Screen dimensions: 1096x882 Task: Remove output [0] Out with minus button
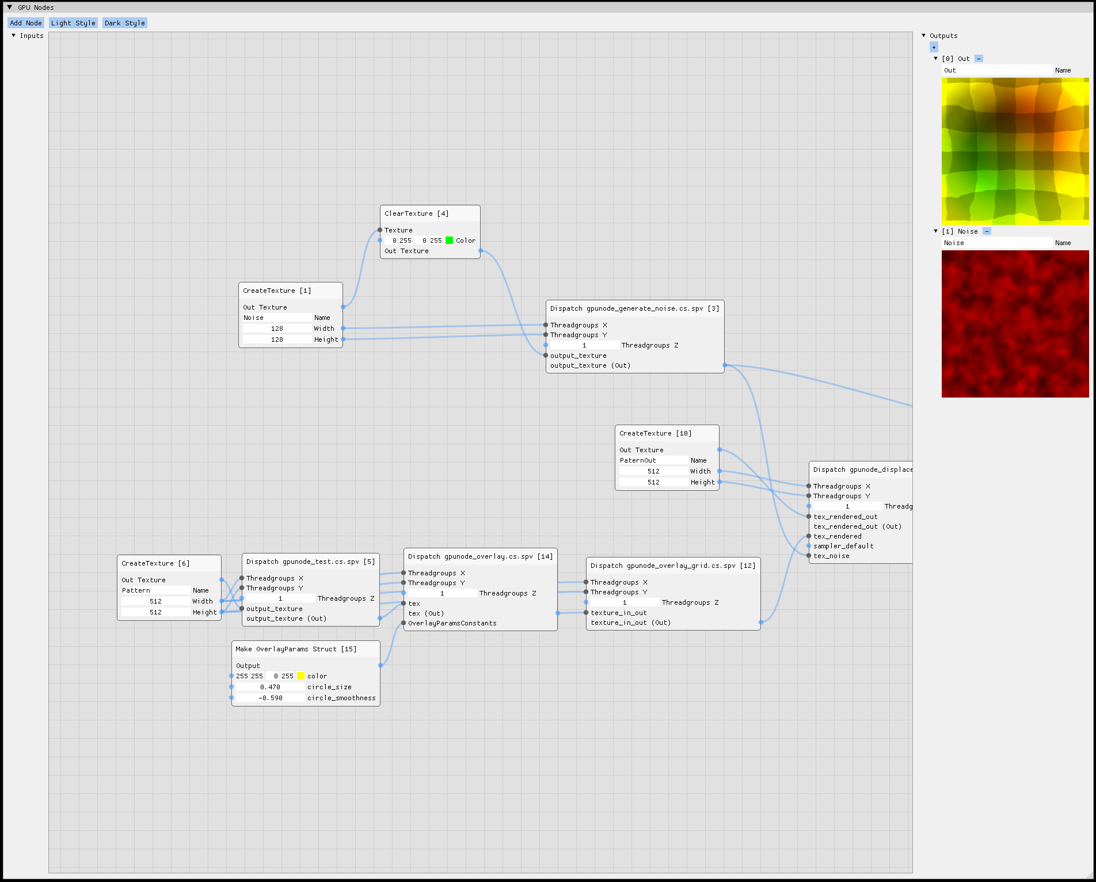(x=979, y=59)
